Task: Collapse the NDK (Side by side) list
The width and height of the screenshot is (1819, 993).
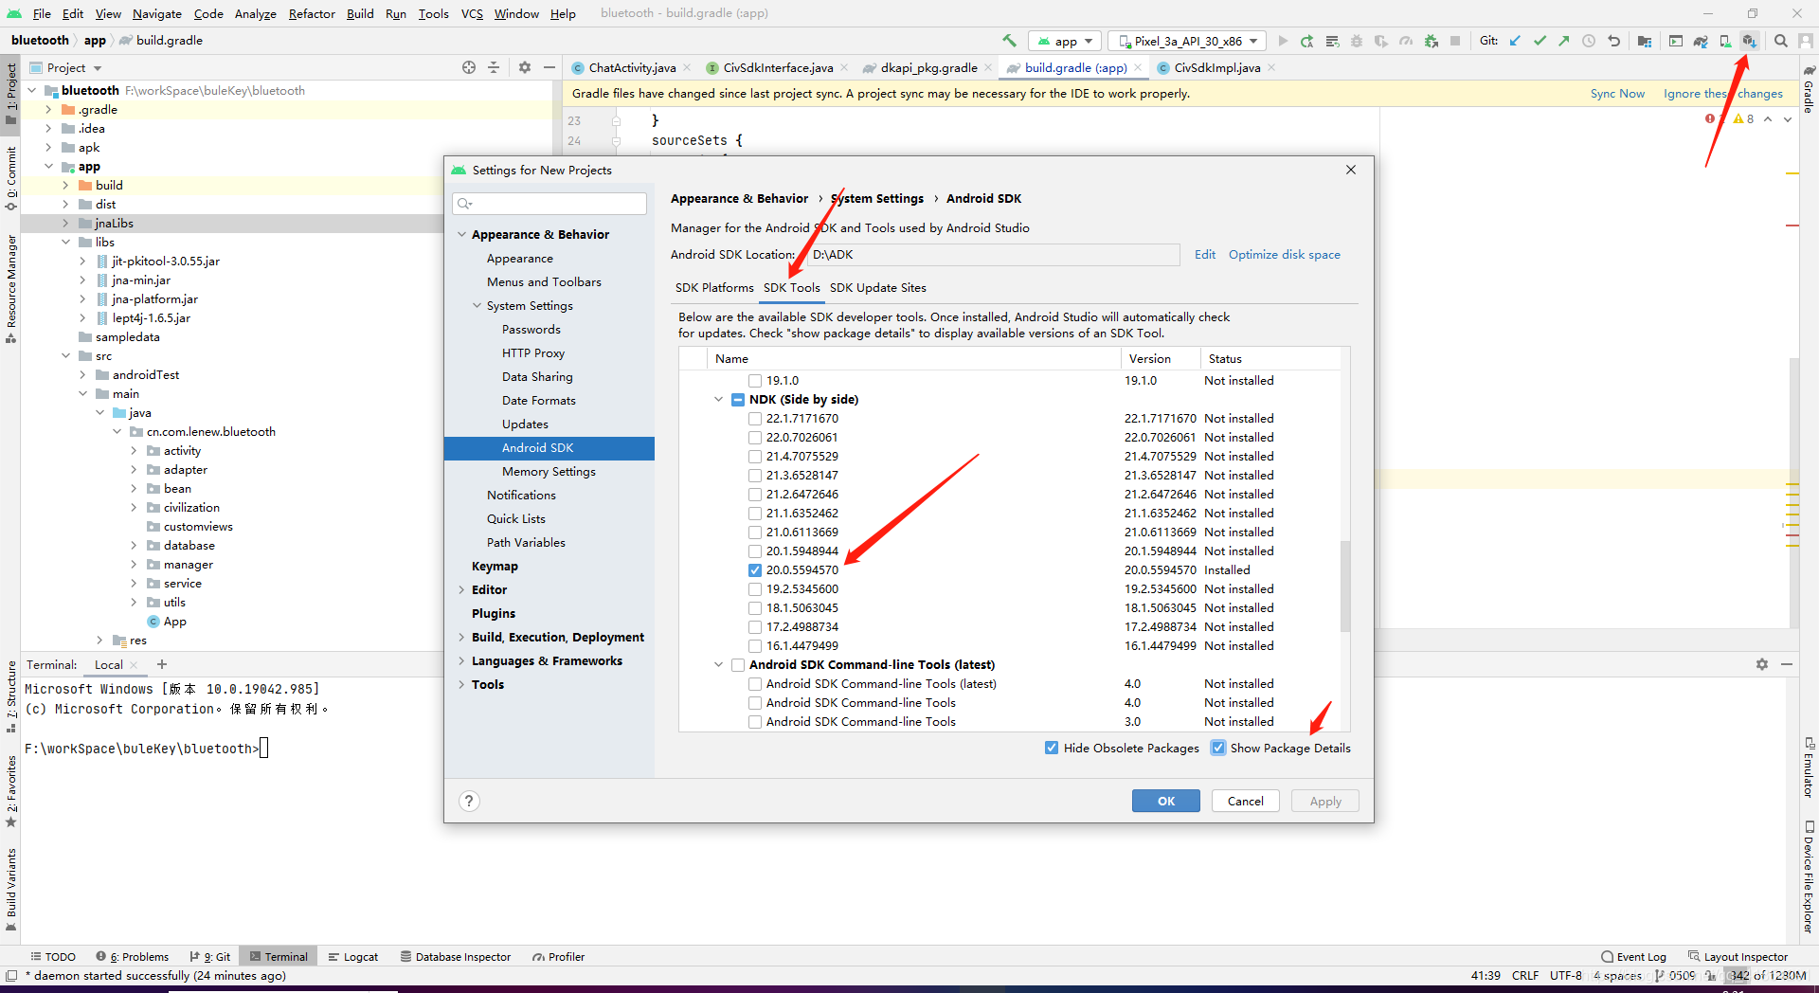Action: [x=718, y=399]
